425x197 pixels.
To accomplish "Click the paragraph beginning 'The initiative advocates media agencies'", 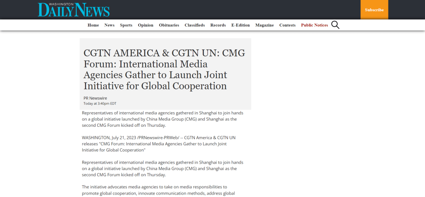I will coord(158,190).
